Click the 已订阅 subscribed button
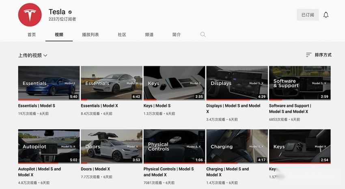Image resolution: width=345 pixels, height=189 pixels. click(308, 15)
